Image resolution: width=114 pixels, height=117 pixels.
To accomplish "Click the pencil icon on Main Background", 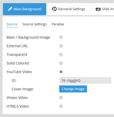I will pyautogui.click(x=10, y=9).
